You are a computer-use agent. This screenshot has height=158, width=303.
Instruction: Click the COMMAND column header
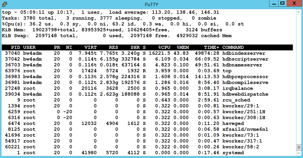[x=233, y=47]
